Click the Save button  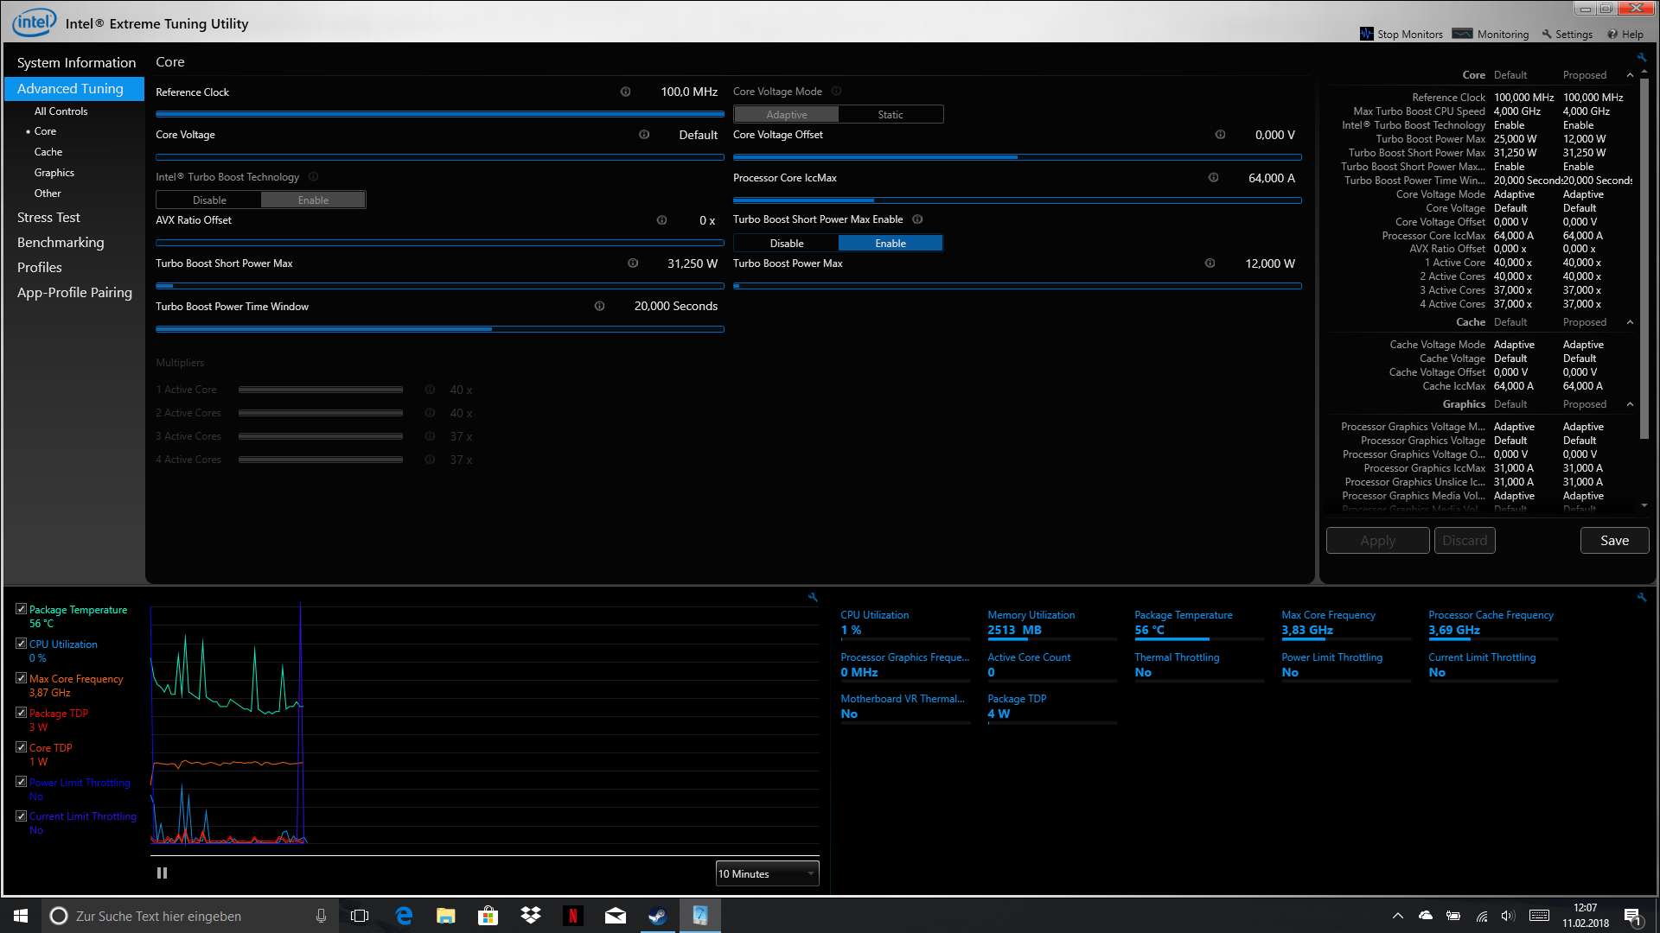coord(1613,540)
